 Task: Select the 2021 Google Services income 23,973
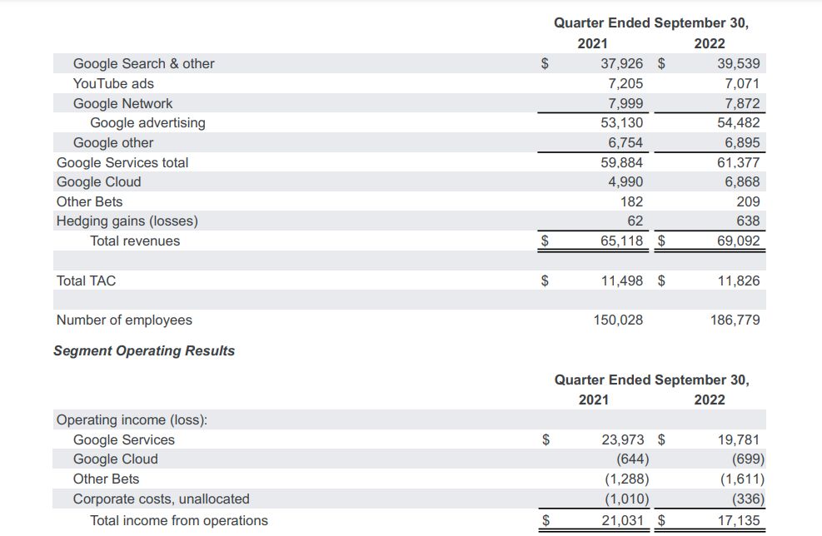point(622,439)
